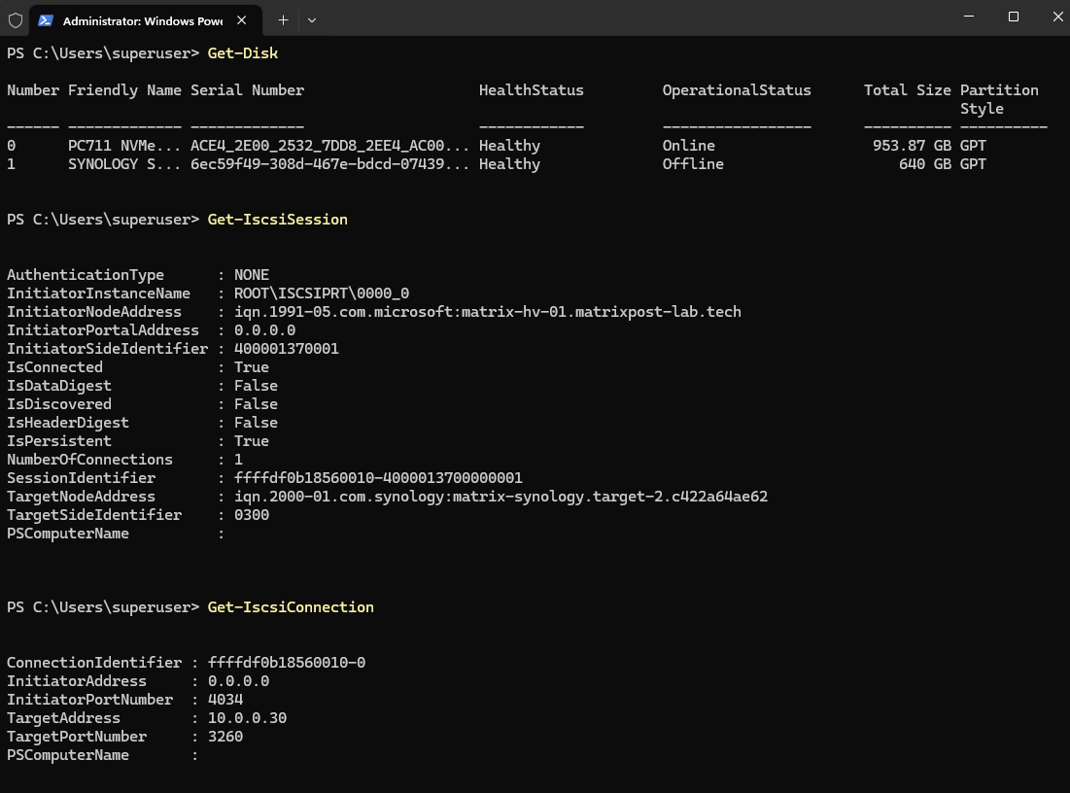The image size is (1070, 793).
Task: Click the Get-Disk command text
Action: coord(242,53)
